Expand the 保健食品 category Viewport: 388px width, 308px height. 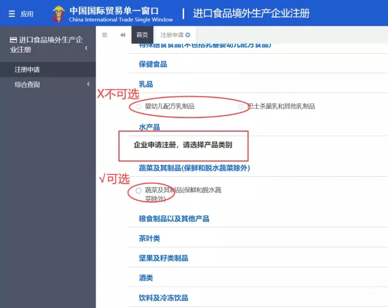pos(153,64)
